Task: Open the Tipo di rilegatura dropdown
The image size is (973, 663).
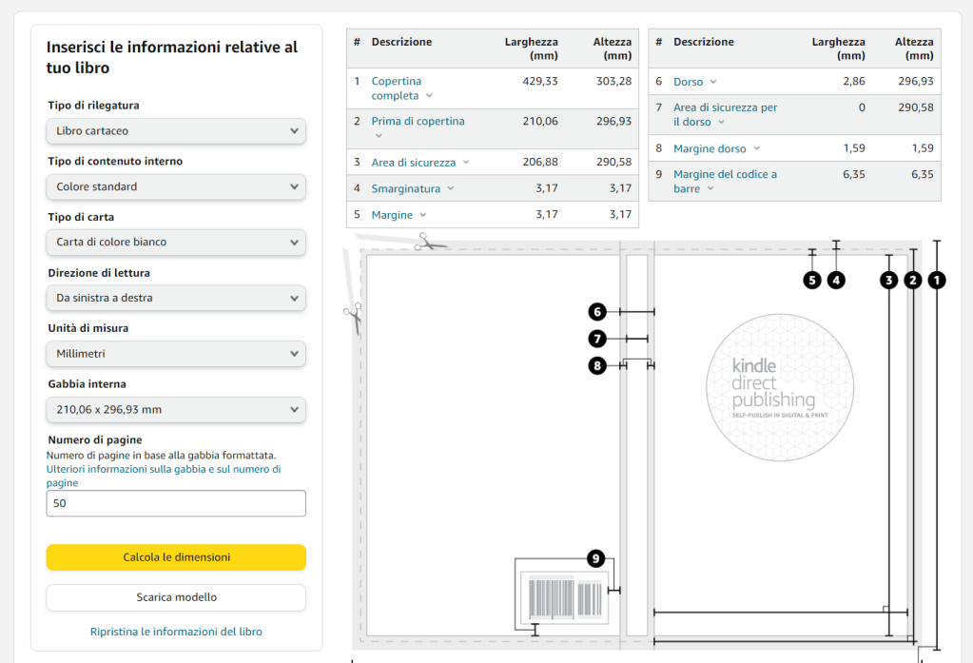Action: pyautogui.click(x=176, y=131)
